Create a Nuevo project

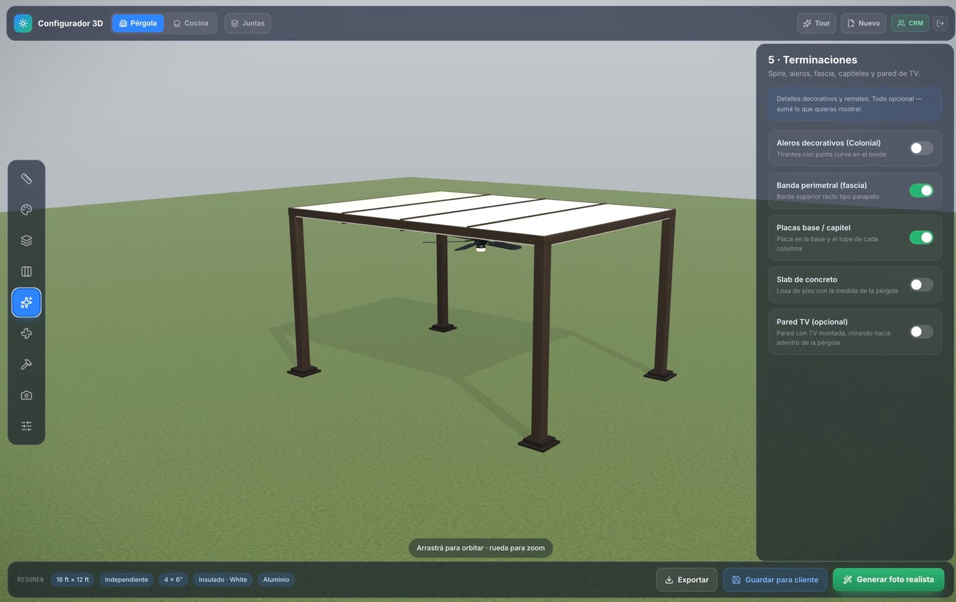coord(863,23)
